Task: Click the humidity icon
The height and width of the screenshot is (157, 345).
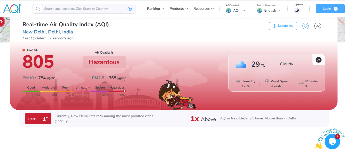Action: [238, 82]
